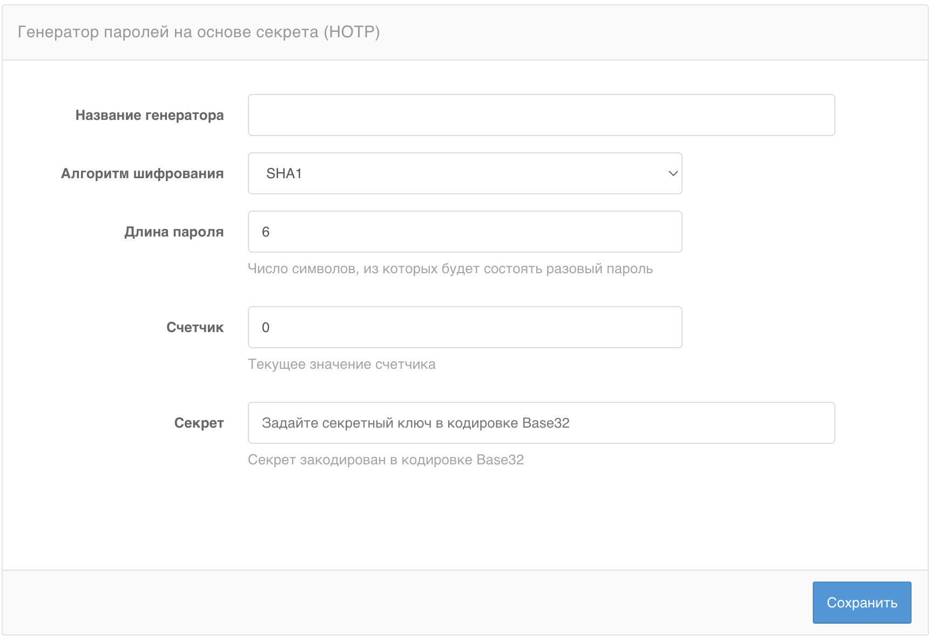Screen dimensions: 931x642
Task: Click the panel title Генератор паролей (HOTP)
Action: pos(199,32)
